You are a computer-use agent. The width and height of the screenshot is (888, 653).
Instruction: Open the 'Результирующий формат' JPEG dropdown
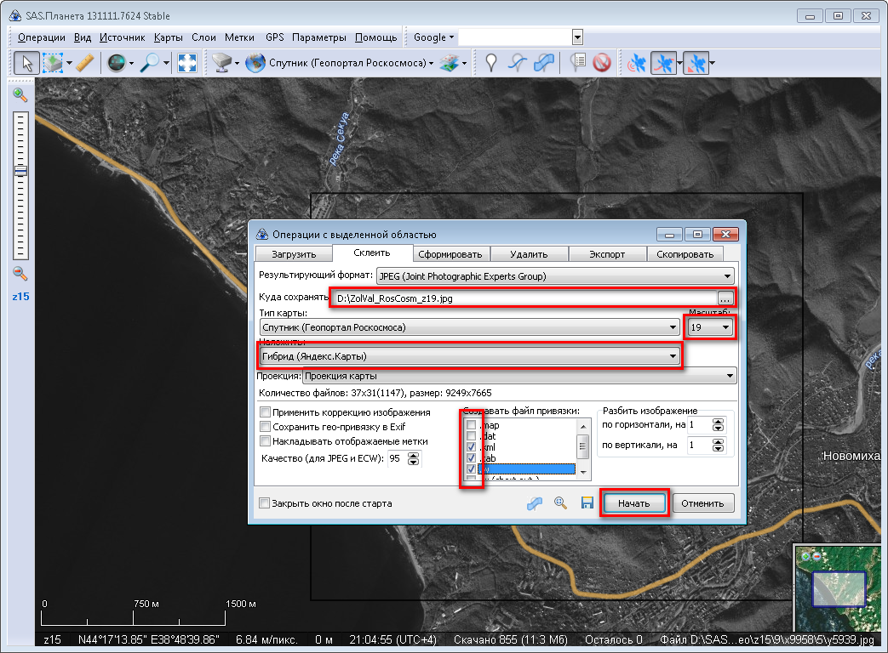tap(555, 275)
